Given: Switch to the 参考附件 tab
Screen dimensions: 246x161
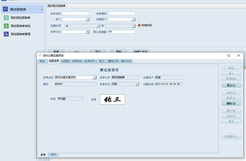Looking at the screenshot, I should 90,61.
